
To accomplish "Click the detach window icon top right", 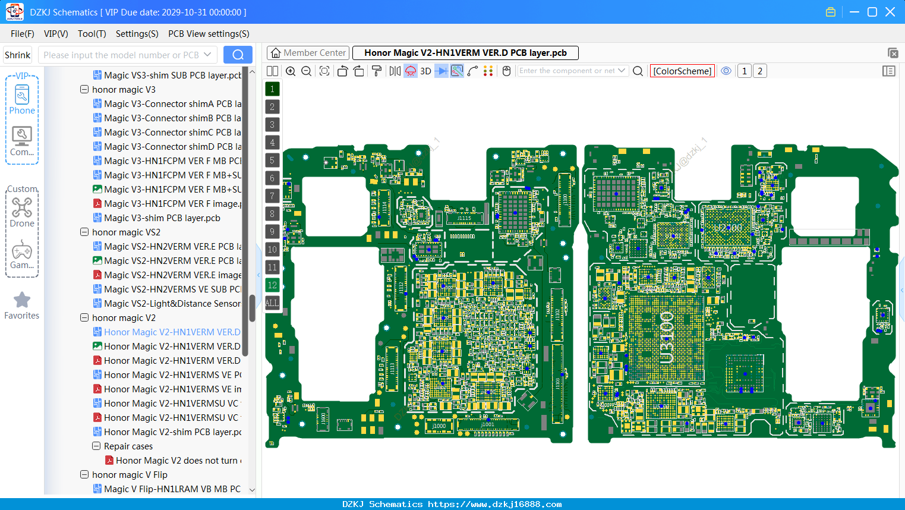I will (893, 53).
